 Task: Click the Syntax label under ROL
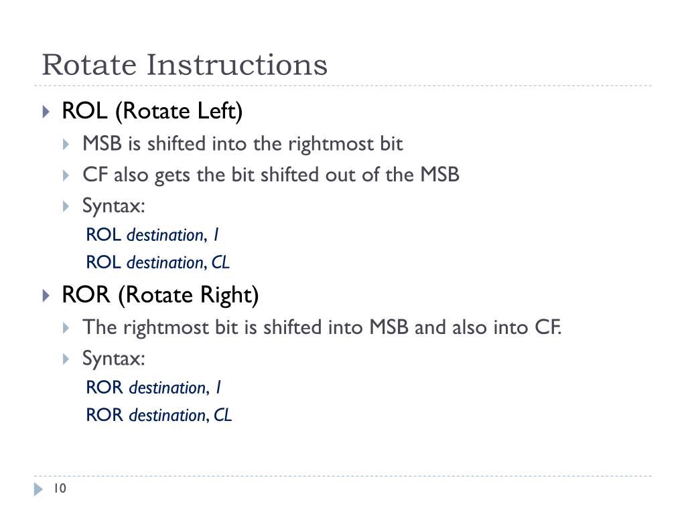click(114, 206)
